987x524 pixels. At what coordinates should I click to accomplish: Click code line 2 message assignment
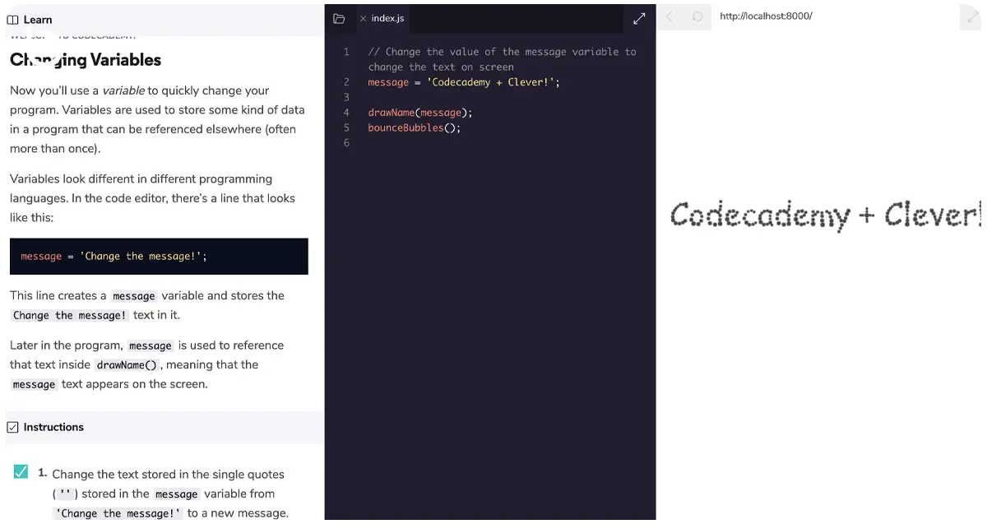click(x=464, y=82)
